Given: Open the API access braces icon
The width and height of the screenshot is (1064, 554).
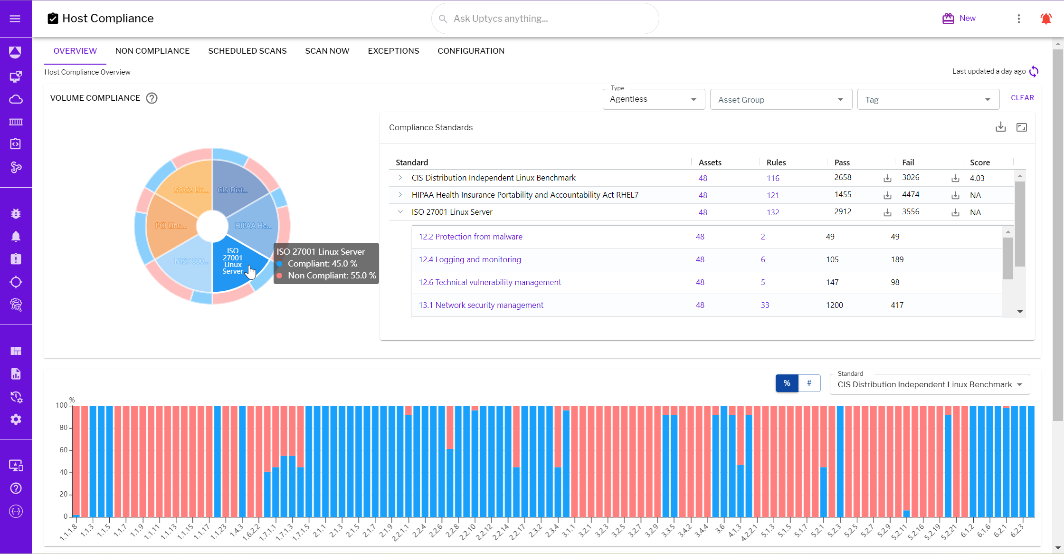Looking at the screenshot, I should point(16,511).
